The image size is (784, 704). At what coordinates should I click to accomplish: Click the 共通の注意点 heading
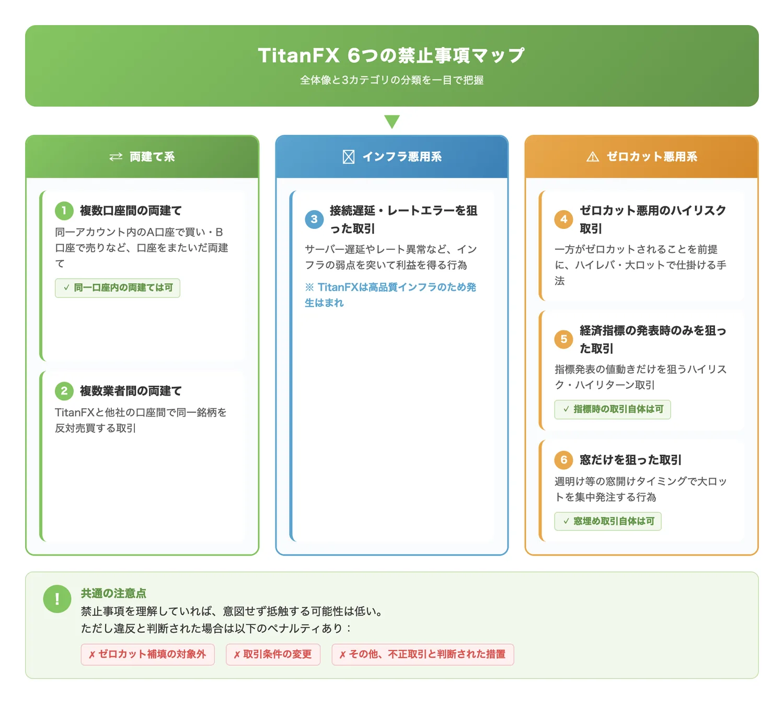113,593
